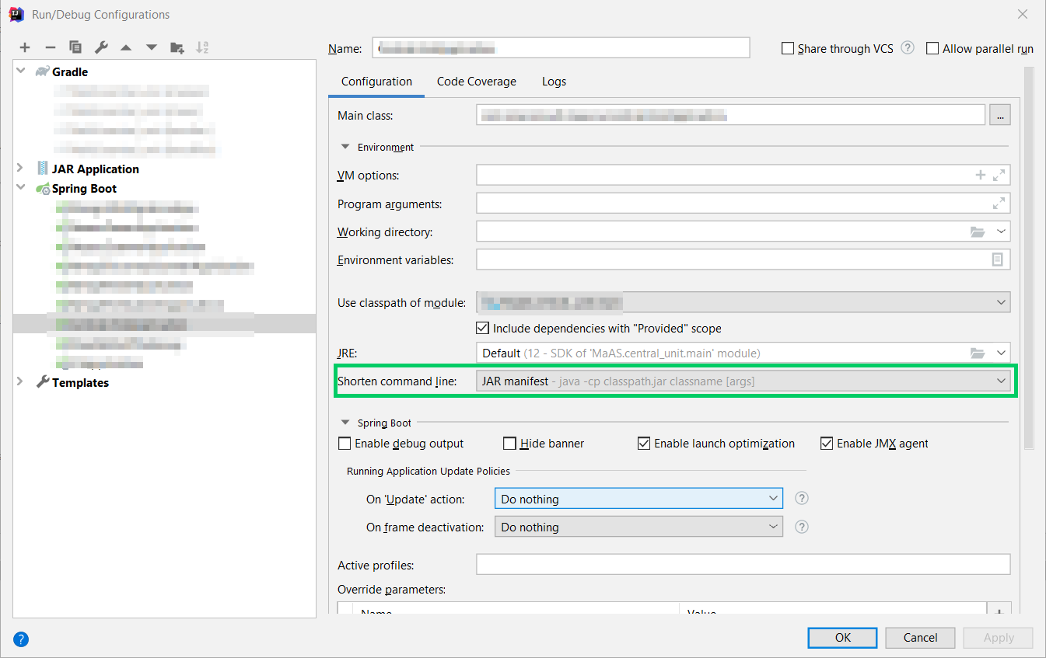Browse for a Main class using the ellipsis
Screen dimensions: 1046x658
point(1000,114)
